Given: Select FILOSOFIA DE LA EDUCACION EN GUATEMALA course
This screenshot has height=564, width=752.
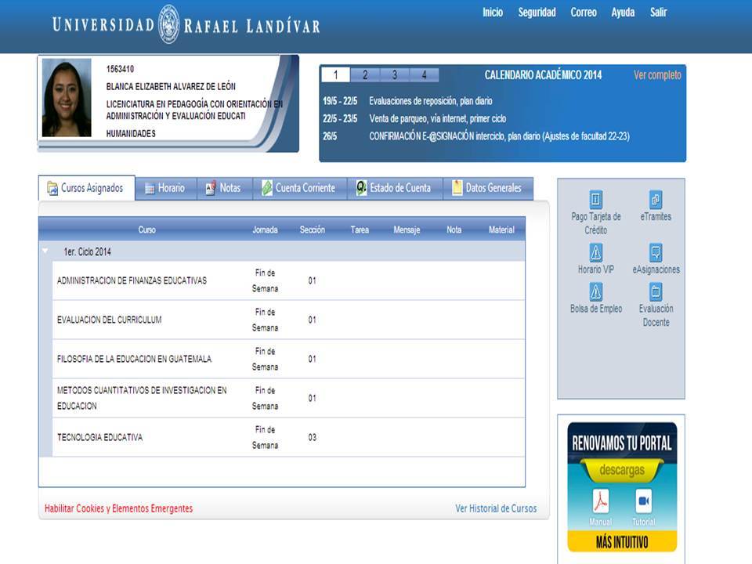Looking at the screenshot, I should click(134, 360).
